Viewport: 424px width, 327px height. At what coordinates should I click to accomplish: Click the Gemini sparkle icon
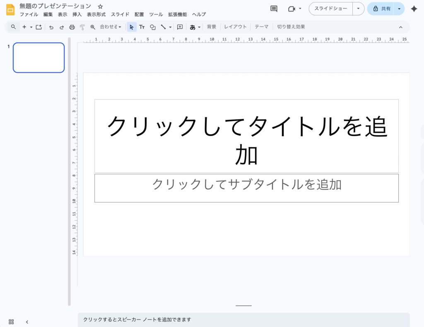point(414,9)
